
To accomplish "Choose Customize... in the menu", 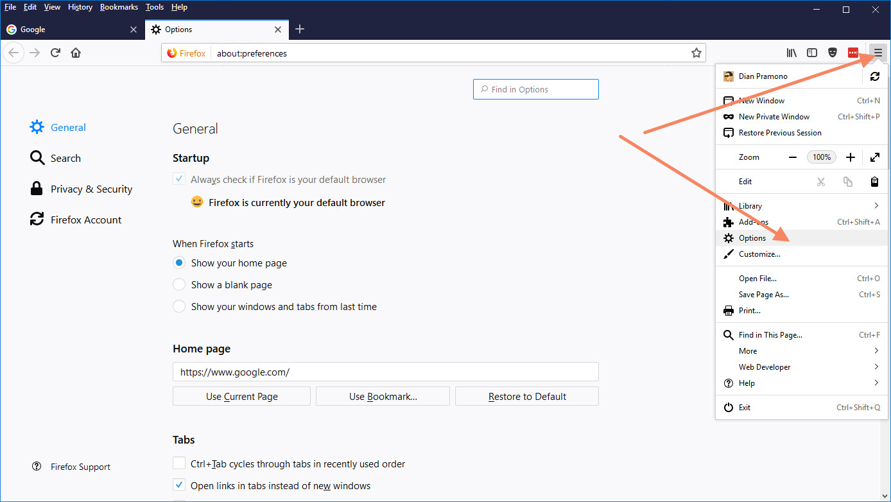I will [x=802, y=254].
